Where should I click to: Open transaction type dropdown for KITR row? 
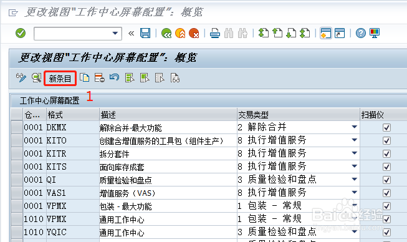[x=354, y=153]
